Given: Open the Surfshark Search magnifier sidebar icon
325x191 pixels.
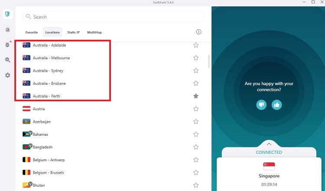Looking at the screenshot, I should 8,60.
